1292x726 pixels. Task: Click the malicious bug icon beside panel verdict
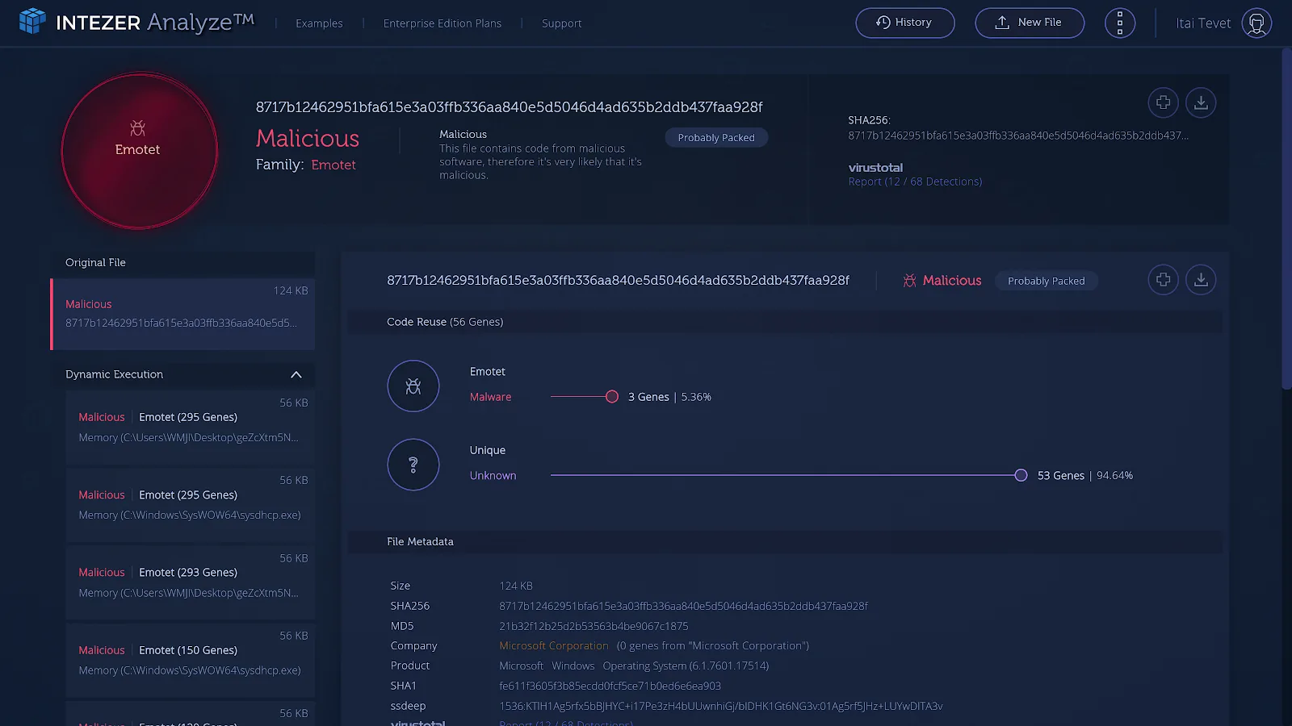click(x=909, y=281)
